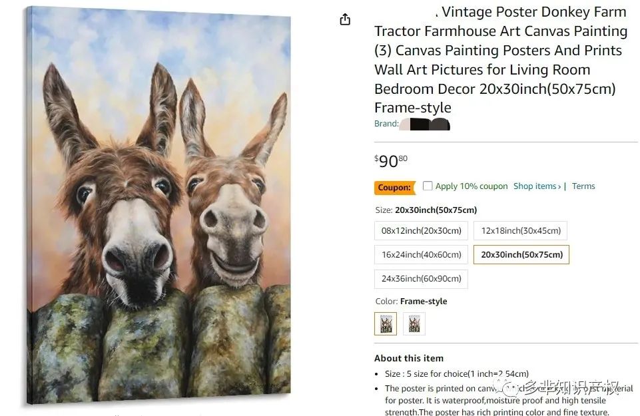Click the share icon beside the product image

tap(345, 19)
